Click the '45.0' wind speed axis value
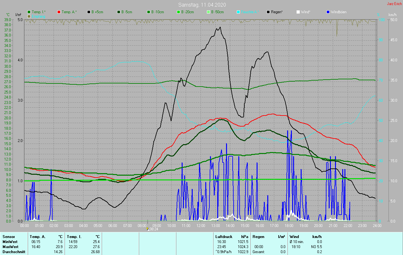 pyautogui.click(x=394, y=40)
